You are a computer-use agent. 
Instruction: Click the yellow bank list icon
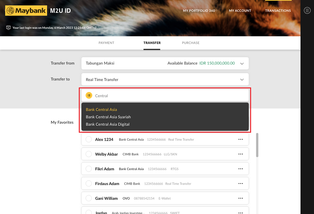pyautogui.click(x=89, y=96)
